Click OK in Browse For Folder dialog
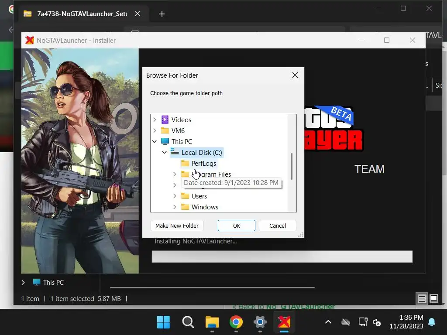Viewport: 447px width, 335px height. tap(236, 226)
